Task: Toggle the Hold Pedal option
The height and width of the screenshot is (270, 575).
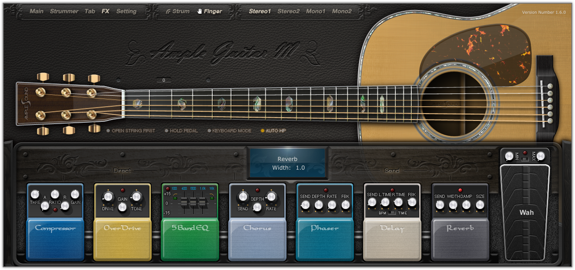Action: tap(181, 131)
